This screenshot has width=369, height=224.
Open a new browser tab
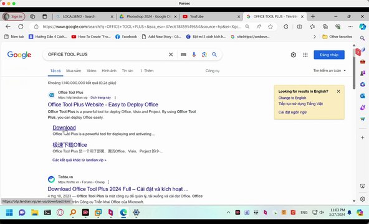click(313, 16)
